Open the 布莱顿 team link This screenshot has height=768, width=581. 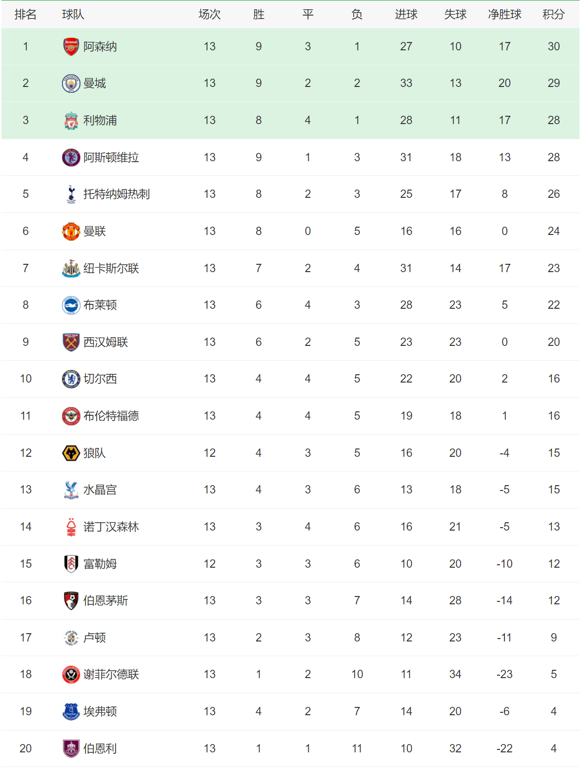click(100, 305)
